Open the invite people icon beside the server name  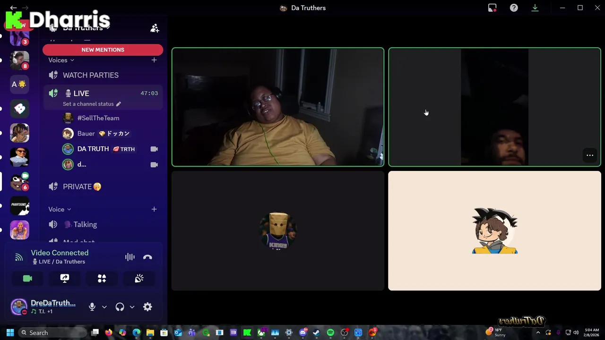155,28
